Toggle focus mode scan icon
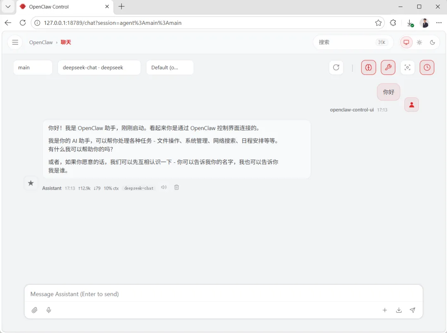This screenshot has width=447, height=333. (x=407, y=67)
